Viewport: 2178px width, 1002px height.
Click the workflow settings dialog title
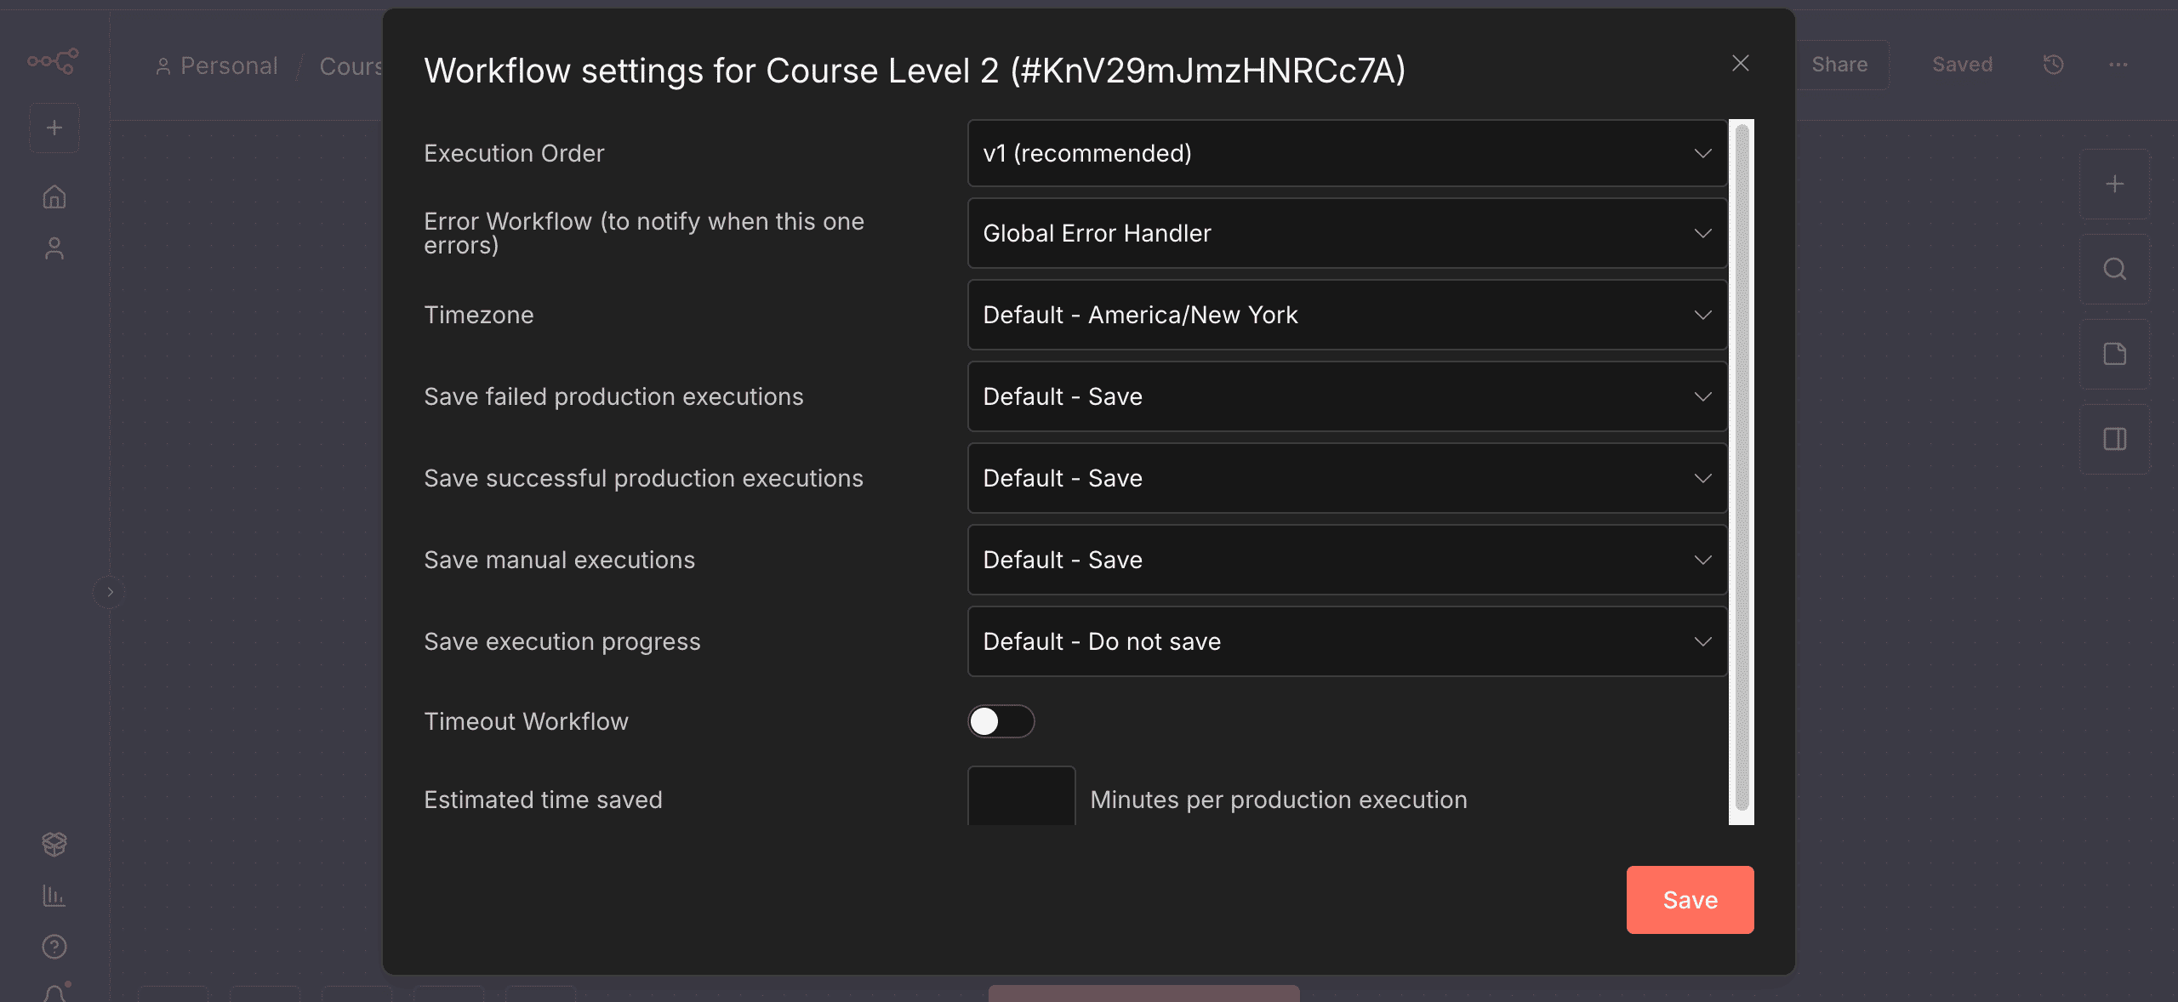(x=915, y=71)
